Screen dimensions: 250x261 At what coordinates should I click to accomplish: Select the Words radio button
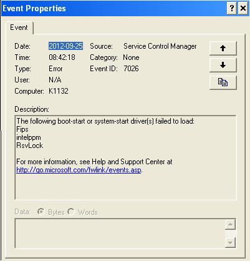pyautogui.click(x=71, y=212)
